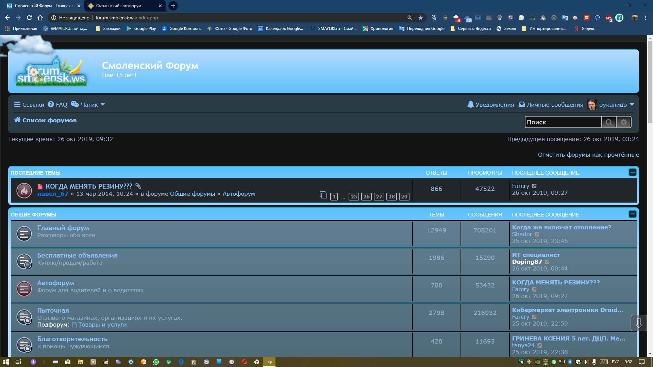The height and width of the screenshot is (367, 653).
Task: Open tanya24's profile
Action: (x=523, y=346)
